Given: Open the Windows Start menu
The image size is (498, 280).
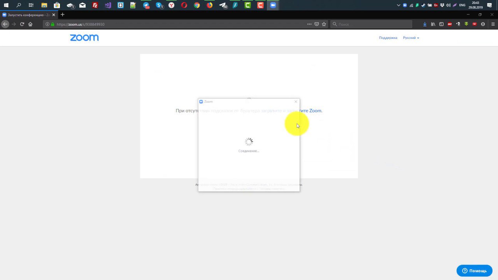Looking at the screenshot, I should pos(6,5).
